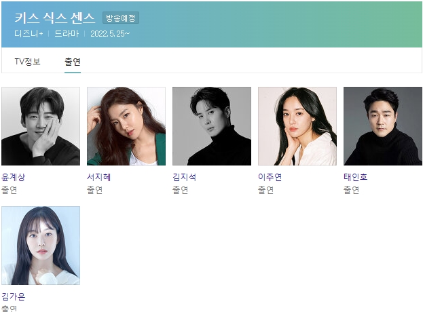This screenshot has height=312, width=423.
Task: Click the 김가은 name link
Action: point(13,296)
